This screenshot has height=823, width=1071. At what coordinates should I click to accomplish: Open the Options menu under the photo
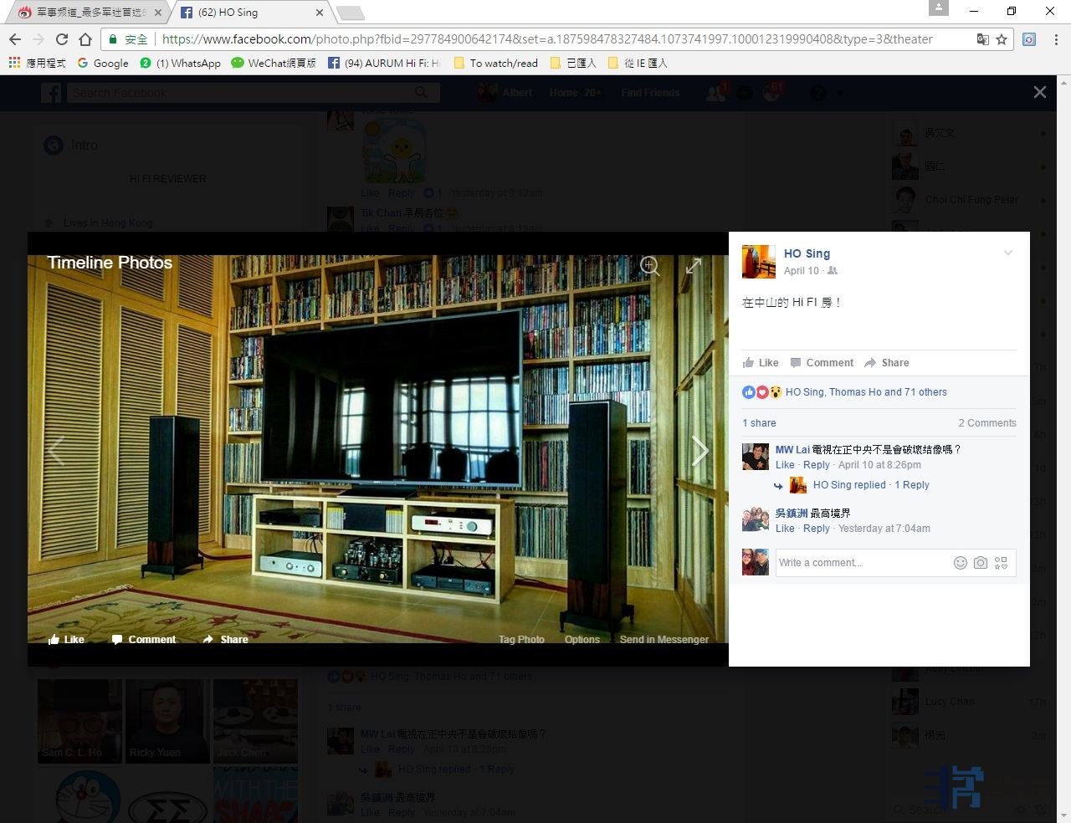[x=582, y=639]
